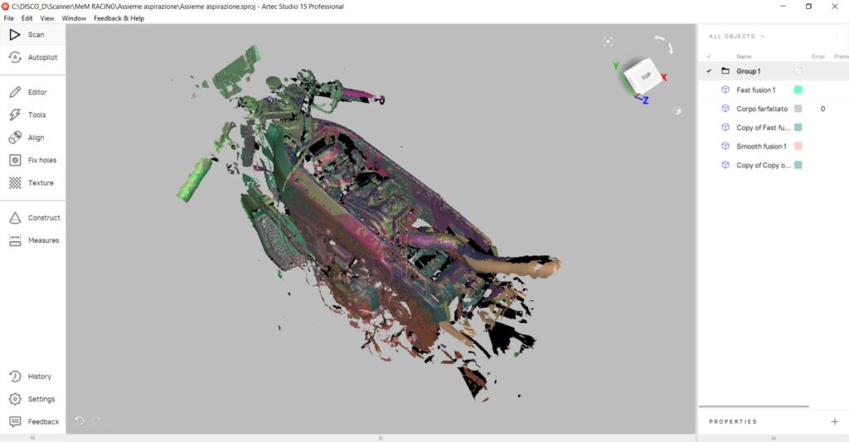Launch the Autopilot tool
The height and width of the screenshot is (442, 849).
(32, 57)
